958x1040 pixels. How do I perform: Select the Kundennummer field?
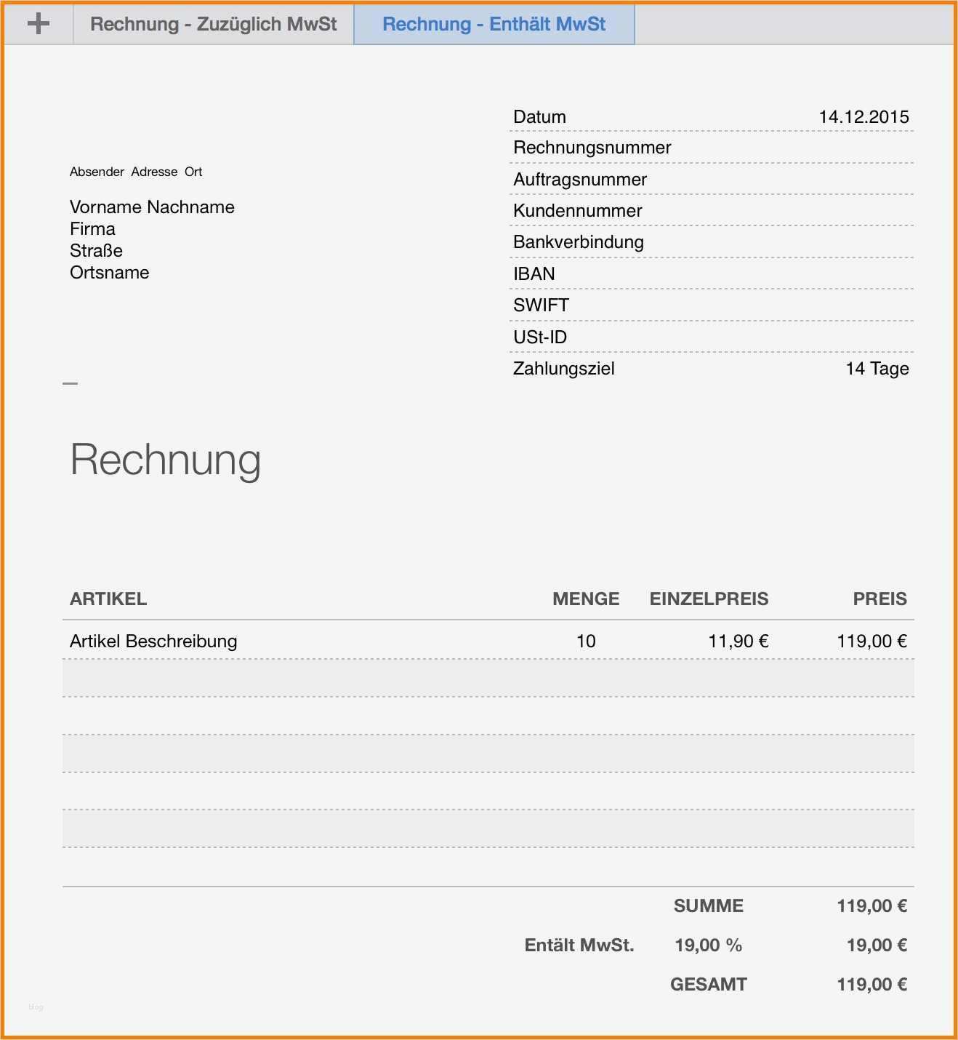coord(577,210)
